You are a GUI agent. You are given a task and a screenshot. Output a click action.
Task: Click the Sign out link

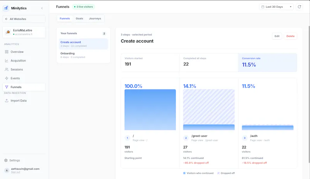15,172
